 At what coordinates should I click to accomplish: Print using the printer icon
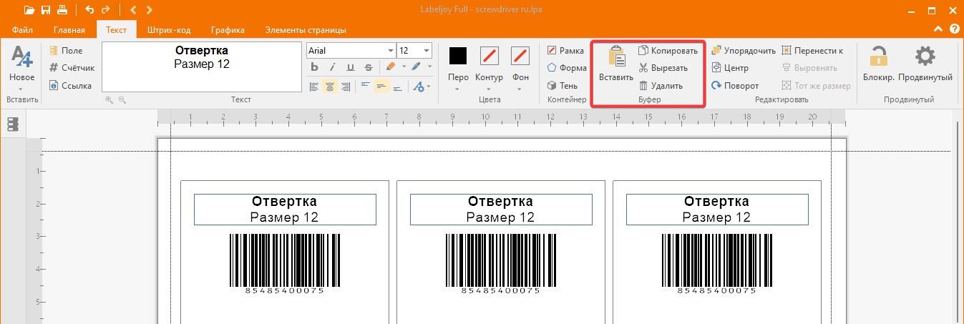click(62, 10)
